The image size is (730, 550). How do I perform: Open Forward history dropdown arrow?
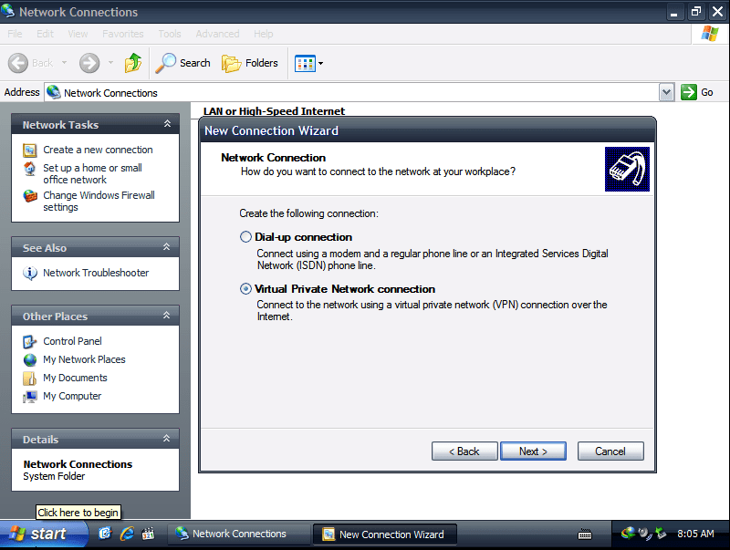point(110,62)
